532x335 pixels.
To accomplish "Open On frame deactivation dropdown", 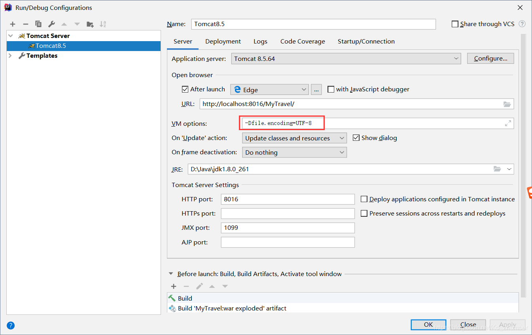I will pos(294,152).
